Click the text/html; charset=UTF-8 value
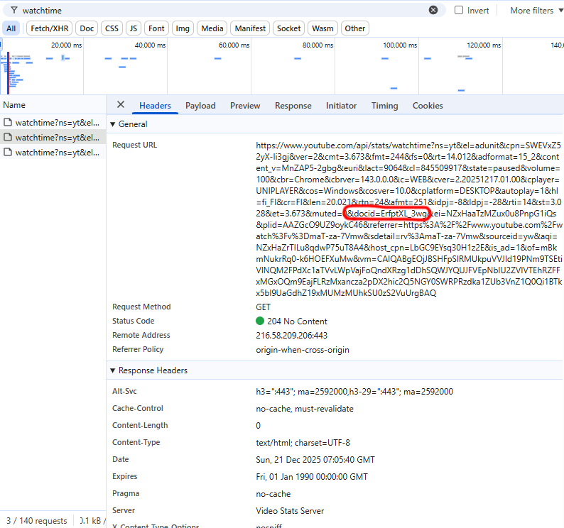The width and height of the screenshot is (564, 528). [303, 442]
